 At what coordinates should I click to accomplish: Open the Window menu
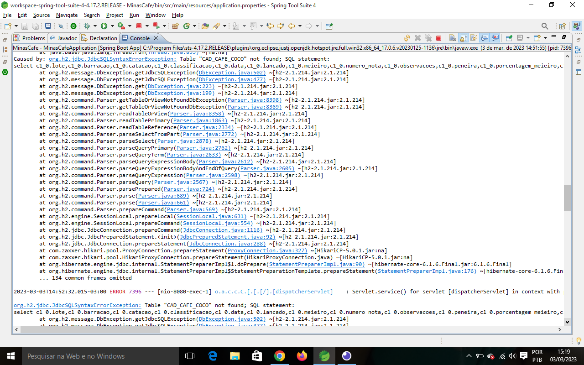(x=156, y=15)
